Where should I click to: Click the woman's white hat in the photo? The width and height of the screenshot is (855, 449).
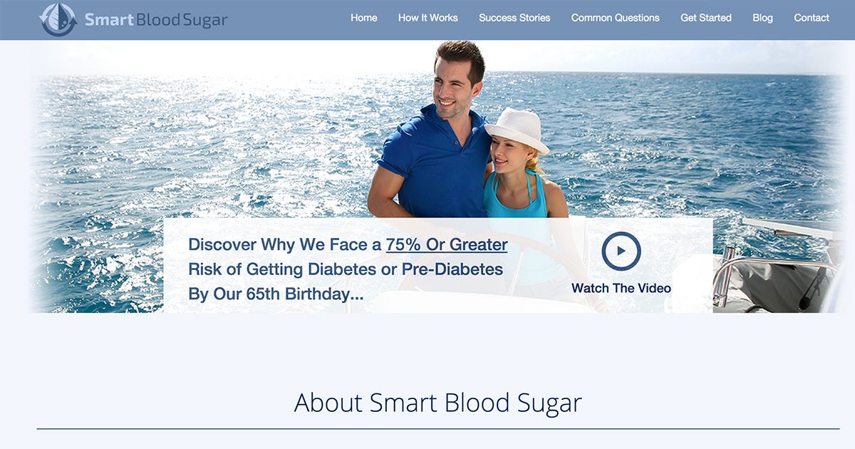(x=517, y=130)
